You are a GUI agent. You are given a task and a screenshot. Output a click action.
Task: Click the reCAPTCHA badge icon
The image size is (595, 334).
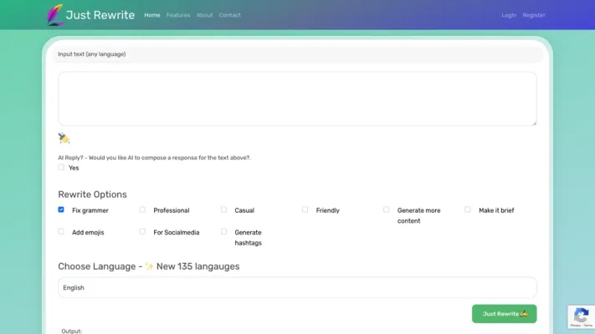(x=581, y=316)
